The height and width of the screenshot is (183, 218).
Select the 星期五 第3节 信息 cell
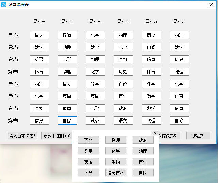click(x=151, y=59)
